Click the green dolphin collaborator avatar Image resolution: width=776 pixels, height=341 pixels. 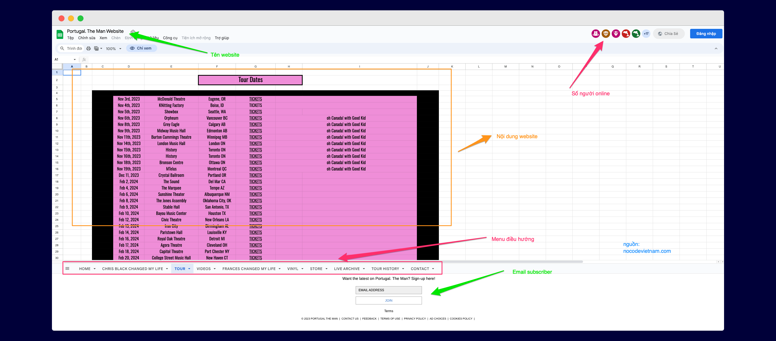[x=636, y=34]
